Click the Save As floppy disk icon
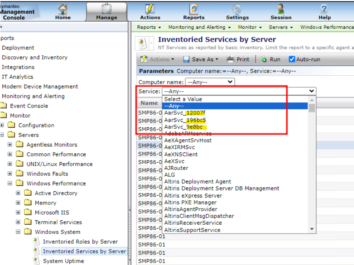 coord(186,59)
